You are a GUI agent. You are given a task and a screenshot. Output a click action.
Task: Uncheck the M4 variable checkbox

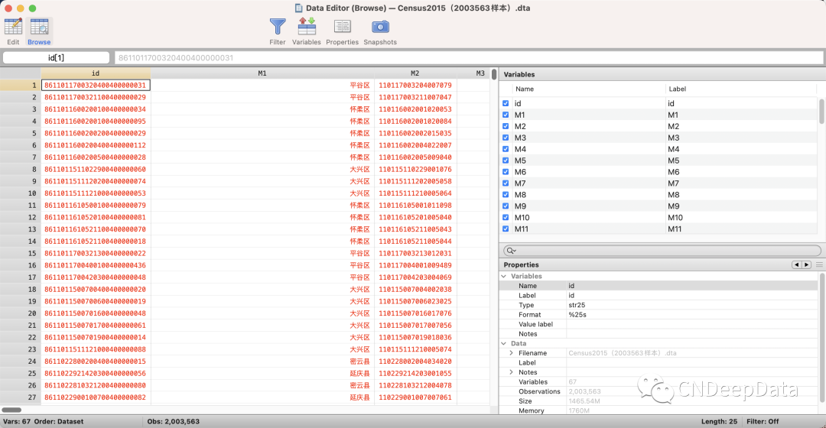point(506,149)
